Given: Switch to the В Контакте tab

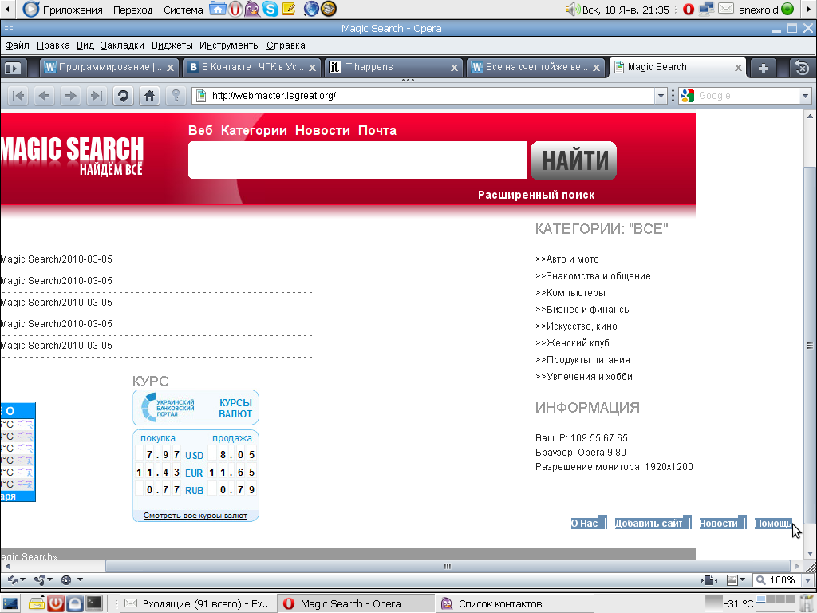Looking at the screenshot, I should pos(252,67).
